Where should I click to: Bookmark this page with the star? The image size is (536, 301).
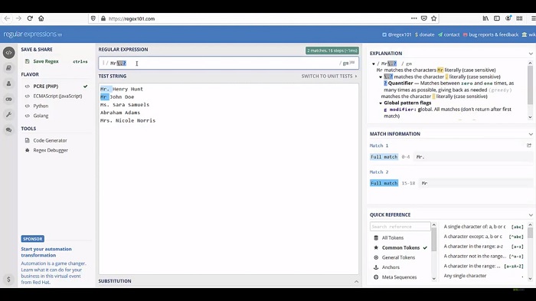434,18
